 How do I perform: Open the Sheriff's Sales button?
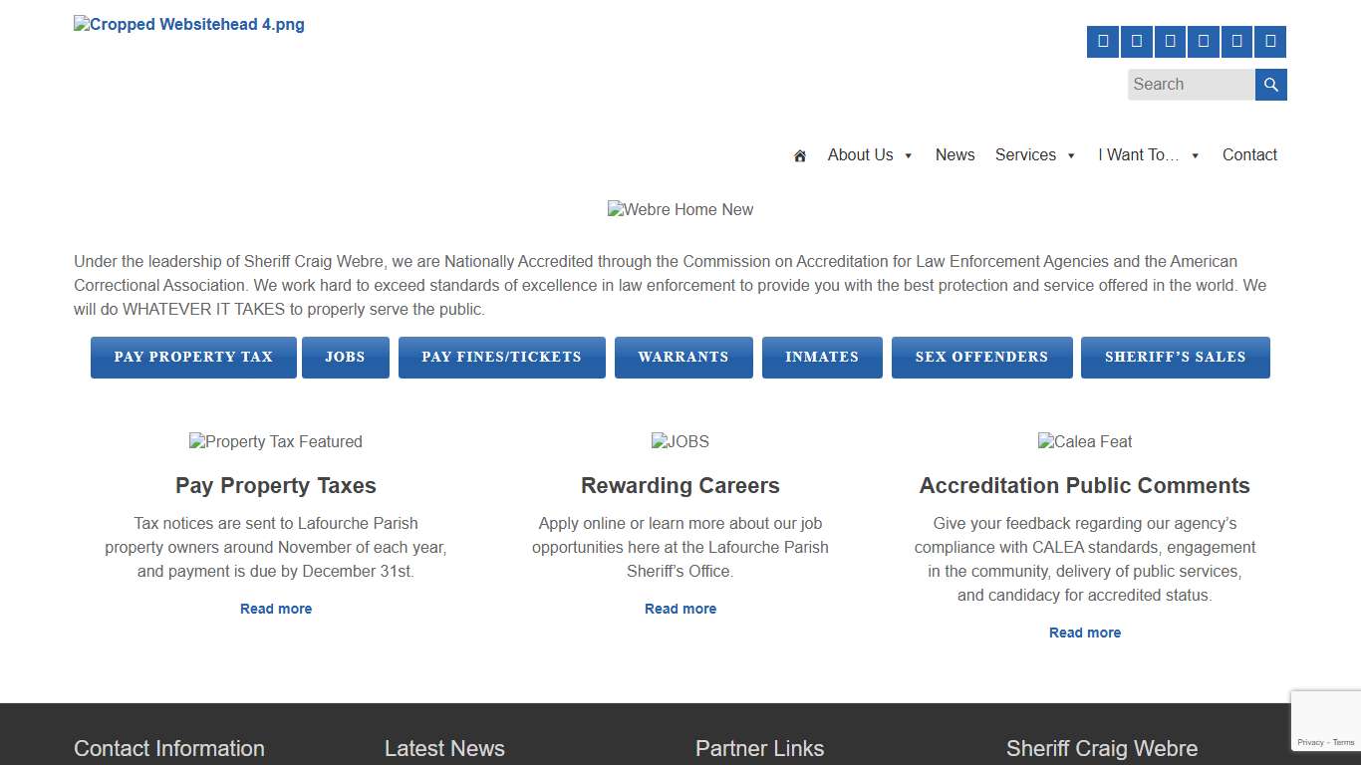point(1175,358)
